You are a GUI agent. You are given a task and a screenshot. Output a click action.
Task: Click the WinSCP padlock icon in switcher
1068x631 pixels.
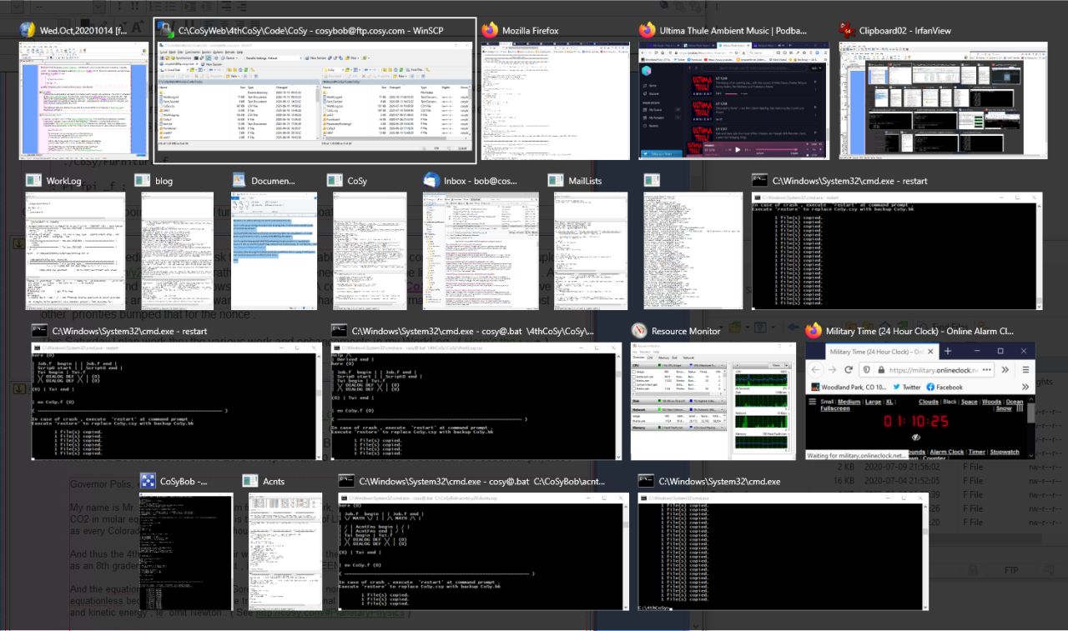click(x=164, y=30)
